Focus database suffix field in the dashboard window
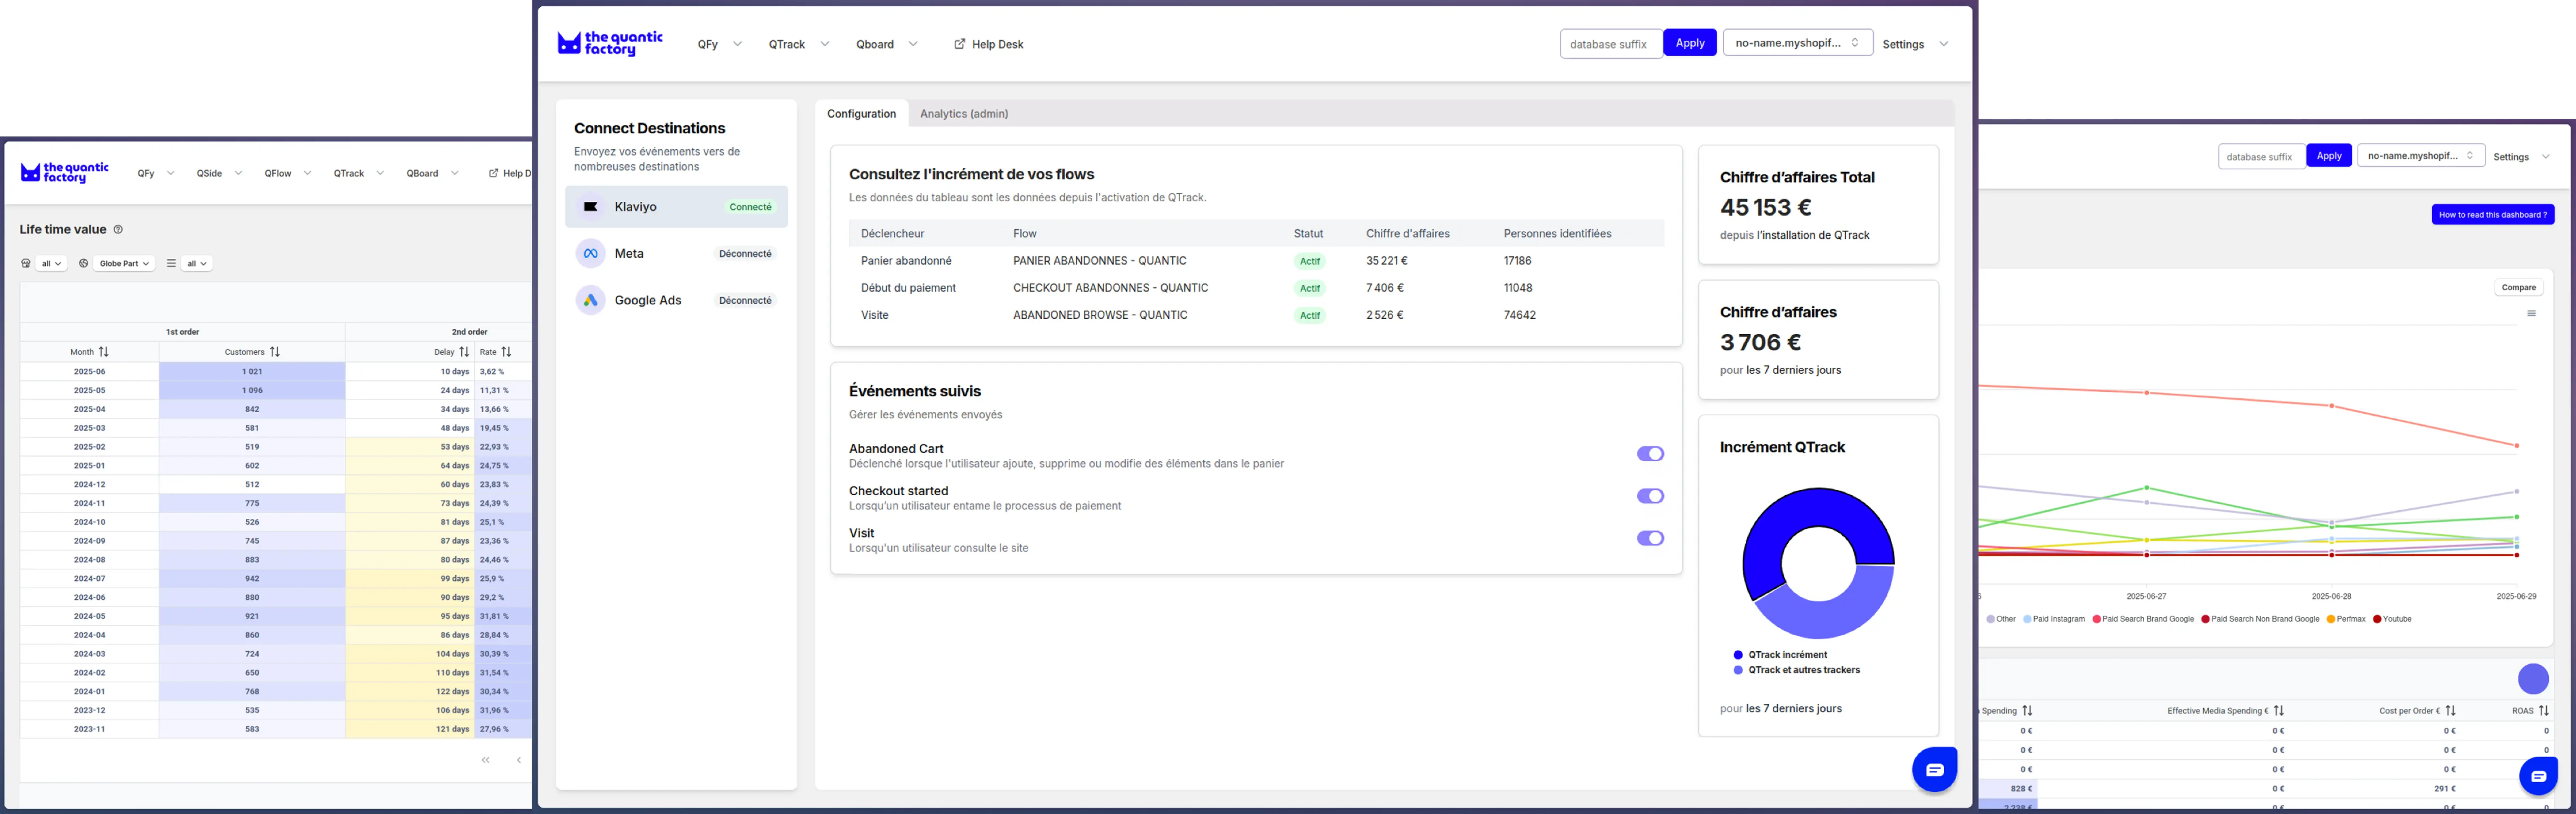Image resolution: width=2576 pixels, height=814 pixels. pyautogui.click(x=2261, y=157)
